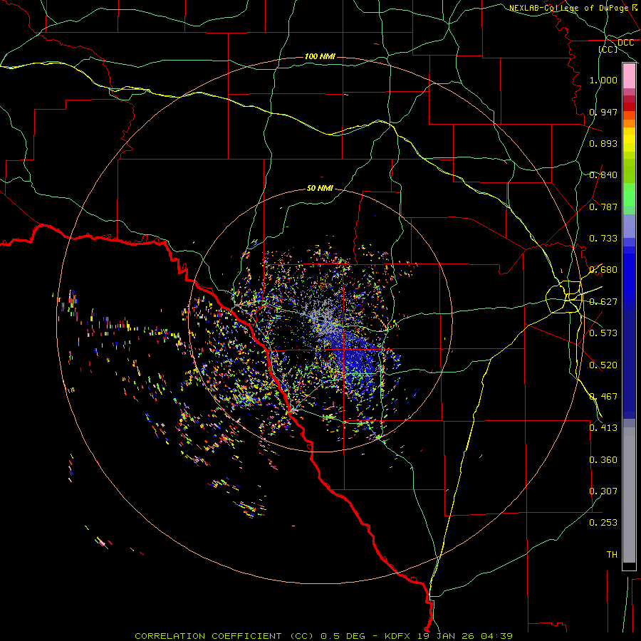Select the 0.467 legend value

603,397
